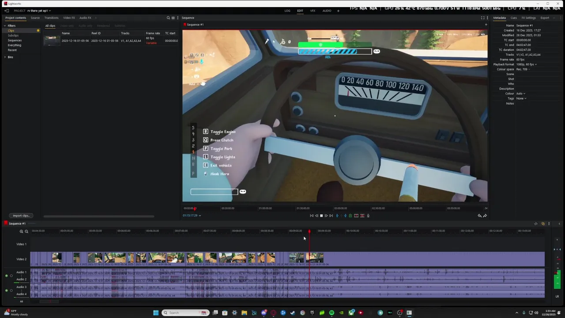
Task: Open the Colour Auto dropdown
Action: pyautogui.click(x=521, y=94)
